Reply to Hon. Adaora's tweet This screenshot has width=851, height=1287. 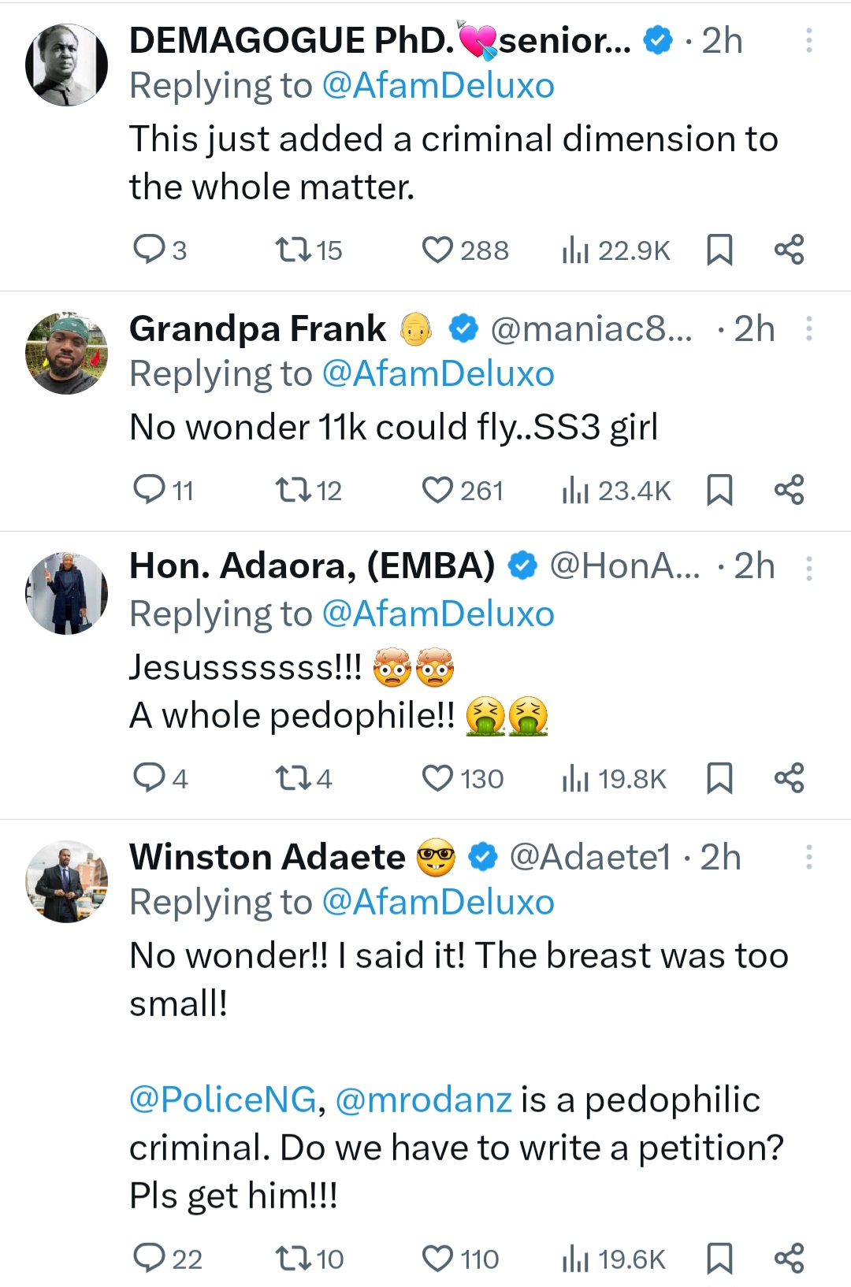[149, 778]
